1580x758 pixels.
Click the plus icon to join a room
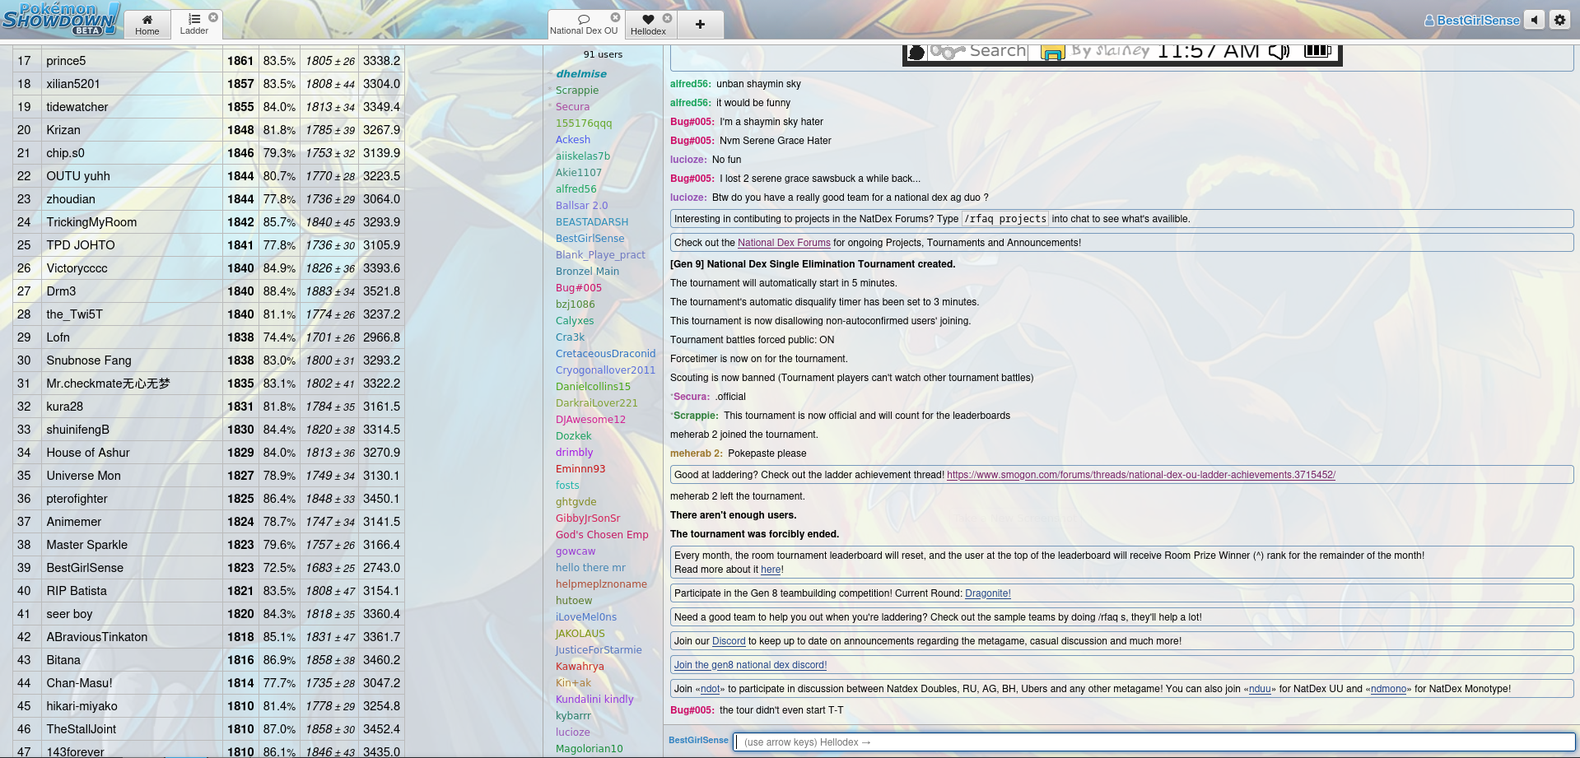click(x=700, y=25)
